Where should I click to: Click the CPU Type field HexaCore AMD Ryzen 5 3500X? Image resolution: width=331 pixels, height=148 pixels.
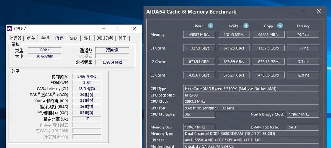pos(251,88)
